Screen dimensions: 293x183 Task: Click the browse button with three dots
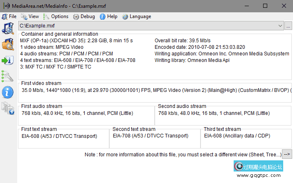point(288,26)
